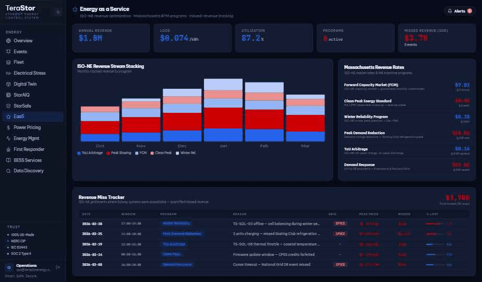Click the SPIKE badge in 2026-02-25 row
Screen dimensions: 482x282
(340, 233)
